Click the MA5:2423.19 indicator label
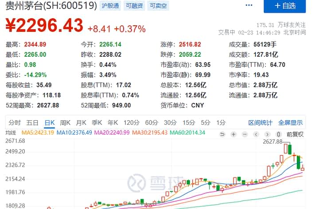Image resolution: width=319 pixels, height=209 pixels. coord(38,133)
